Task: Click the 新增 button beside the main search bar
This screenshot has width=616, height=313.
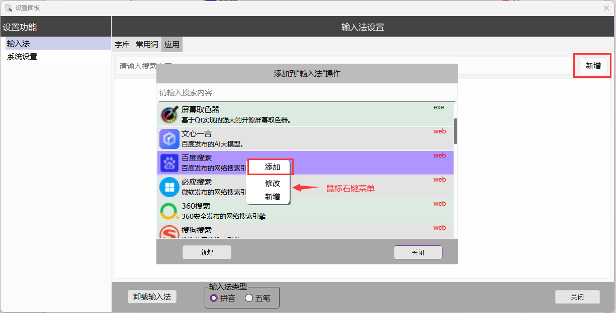Action: (x=593, y=66)
